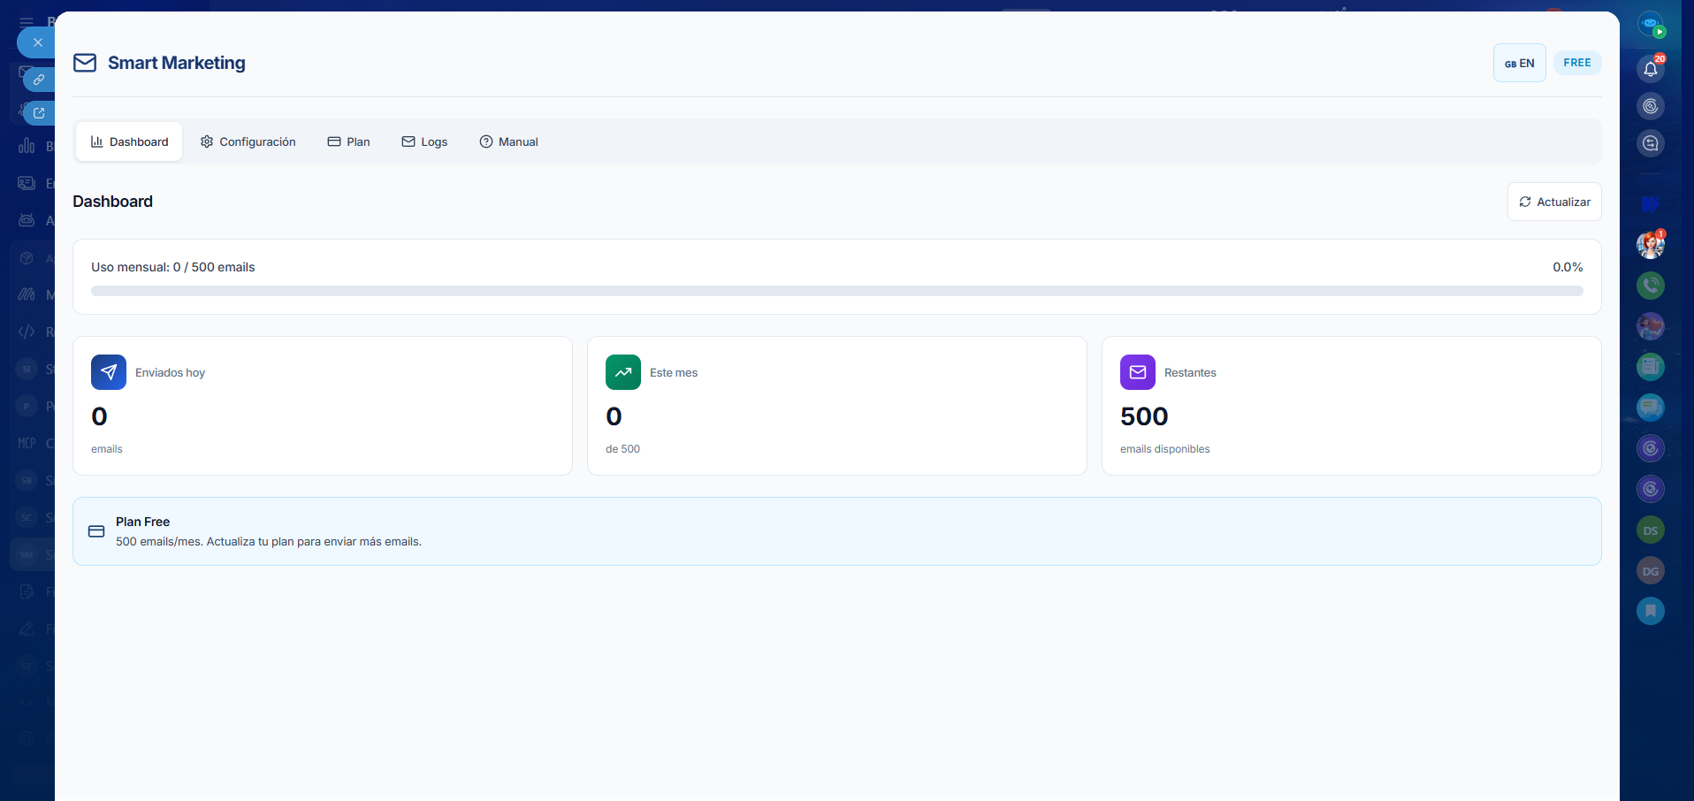1694x801 pixels.
Task: Click the green phone call icon
Action: 1650,286
